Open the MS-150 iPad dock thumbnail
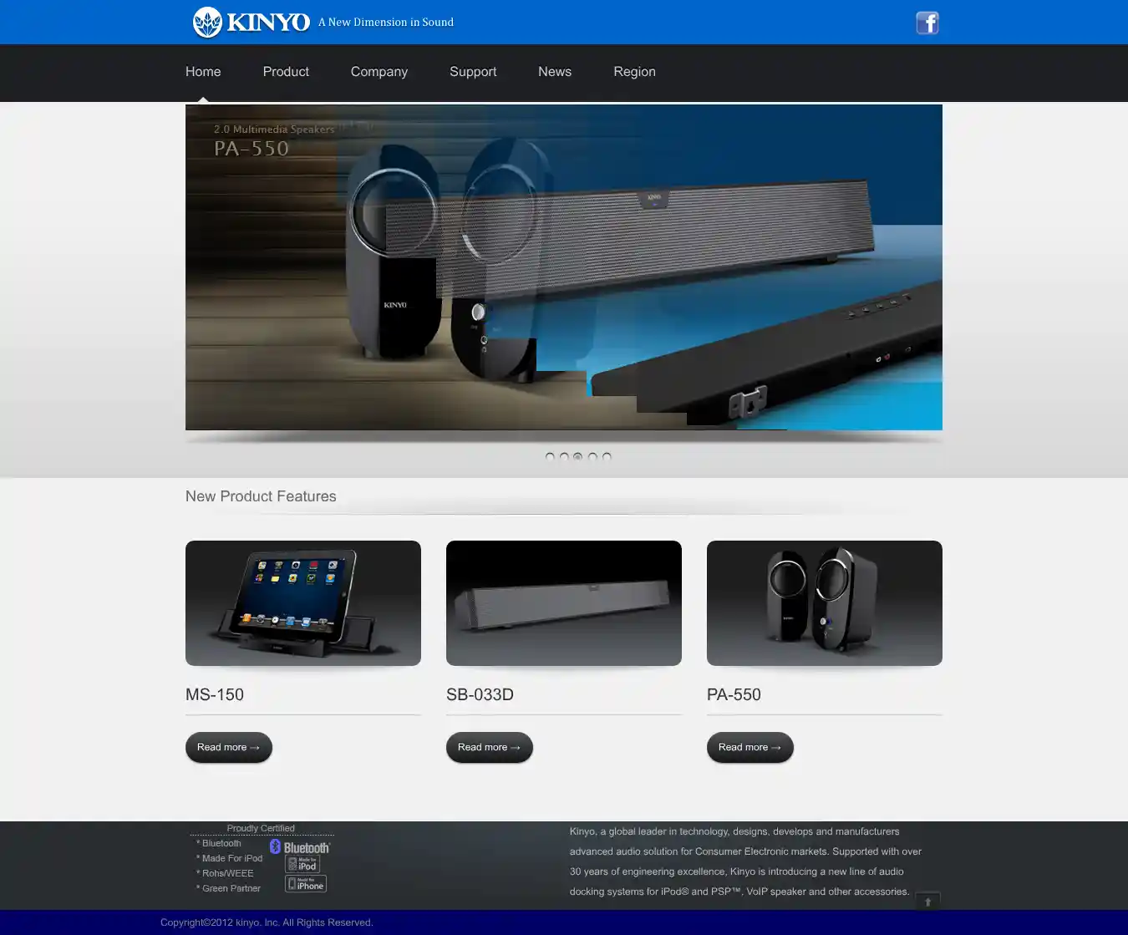Screen dimensions: 1128x935 (x=303, y=603)
